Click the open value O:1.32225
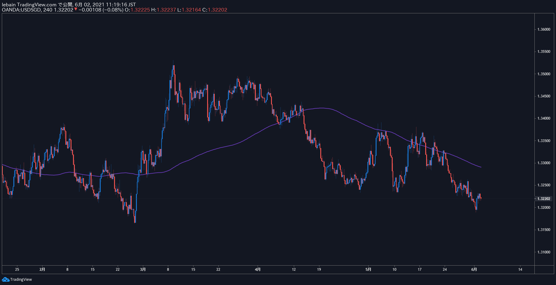556x285 pixels. tap(137, 10)
